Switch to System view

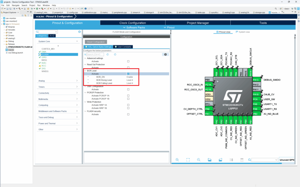242,32
